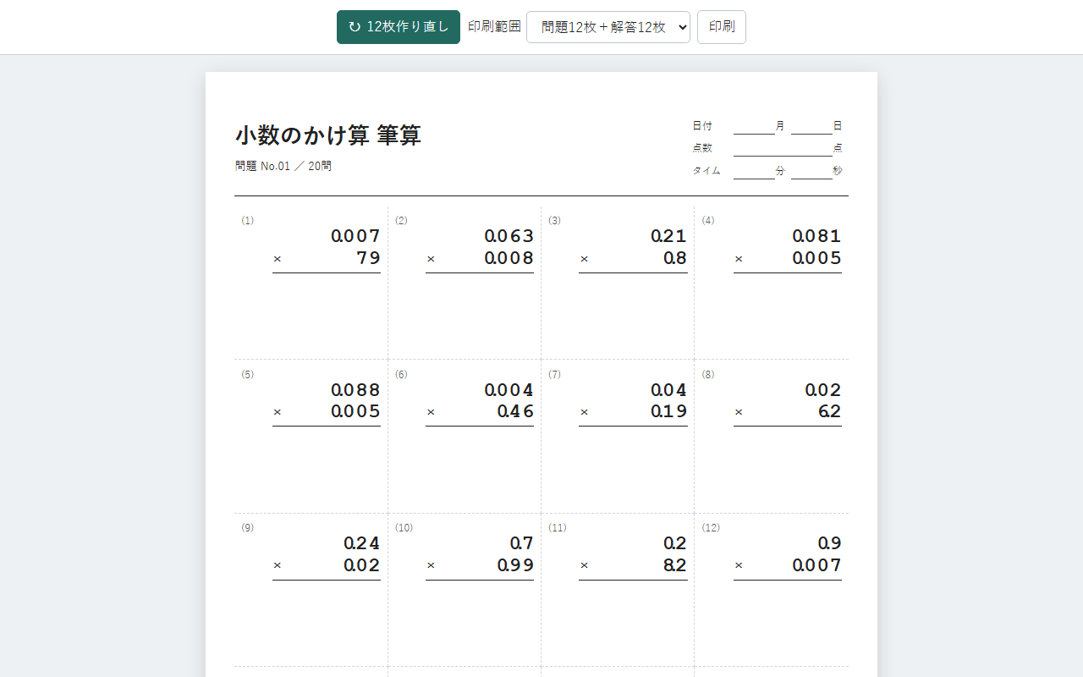The image size is (1083, 677).
Task: Click the 問題 No.01 ／ 20問 subtitle
Action: point(283,167)
